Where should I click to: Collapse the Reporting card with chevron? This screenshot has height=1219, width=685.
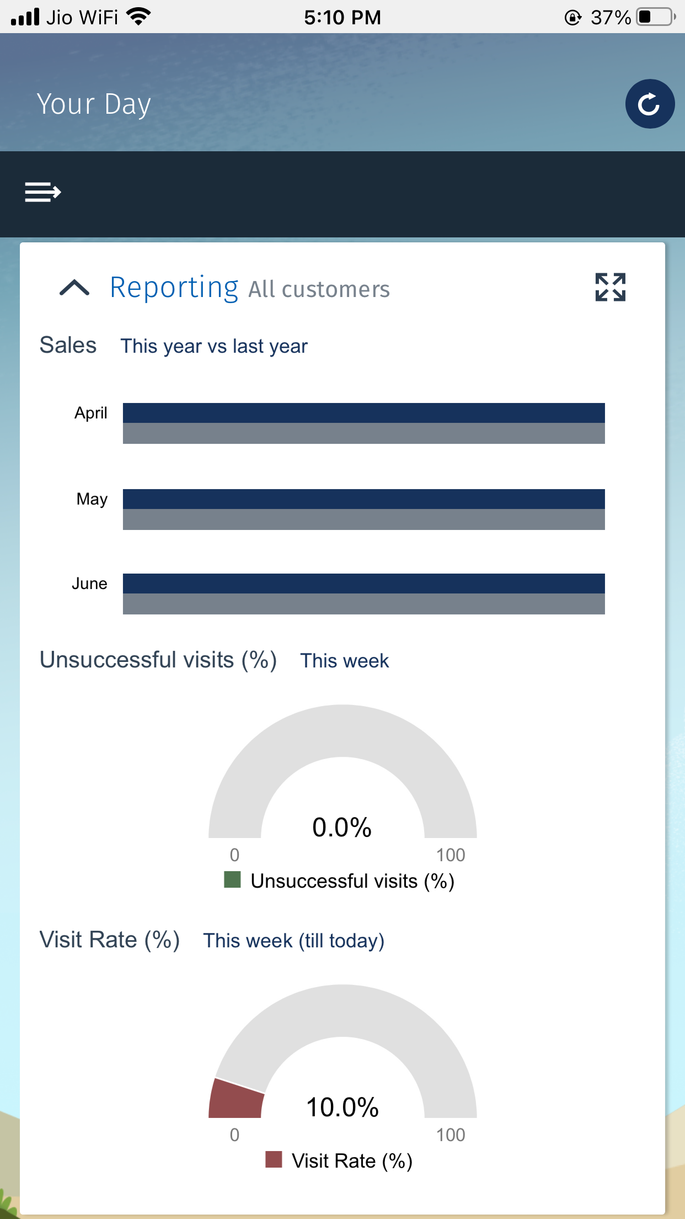(x=74, y=288)
